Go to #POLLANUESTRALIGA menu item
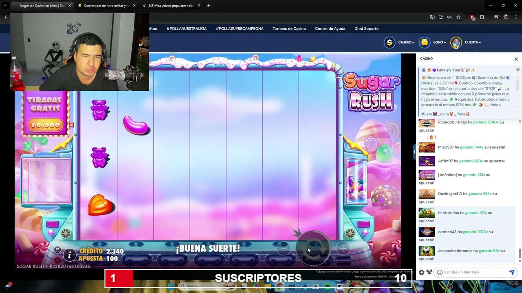 click(186, 28)
